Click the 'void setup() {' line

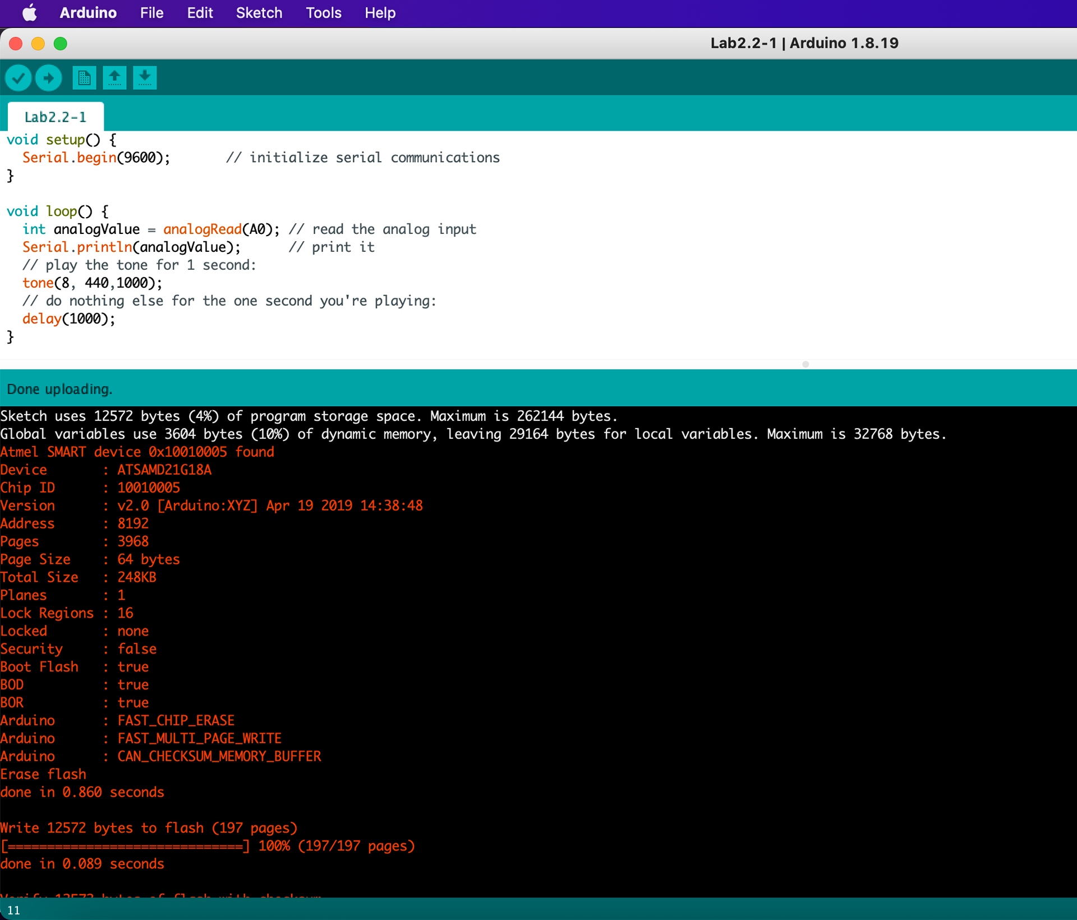tap(62, 140)
